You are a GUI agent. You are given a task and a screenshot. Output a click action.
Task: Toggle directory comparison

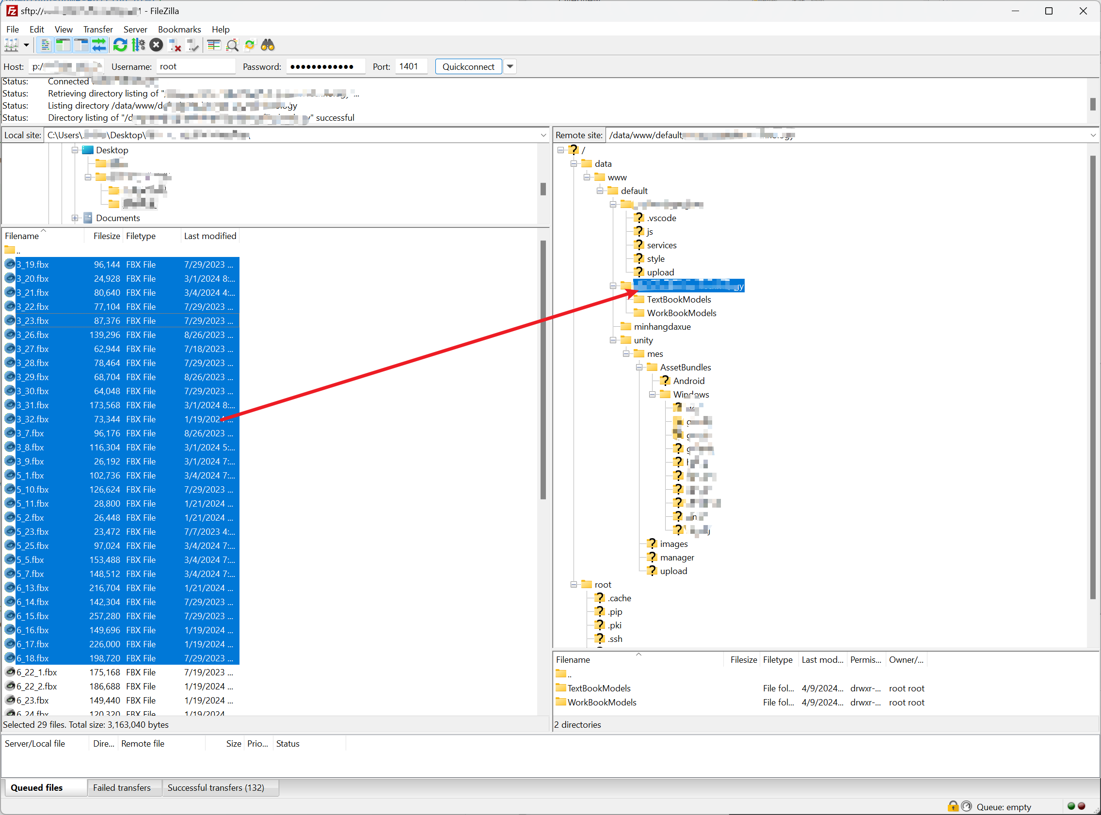click(x=232, y=46)
